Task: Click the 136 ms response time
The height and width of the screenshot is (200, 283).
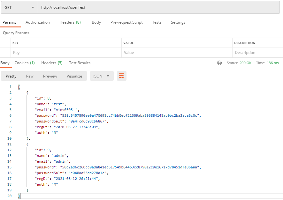Action: (273, 63)
